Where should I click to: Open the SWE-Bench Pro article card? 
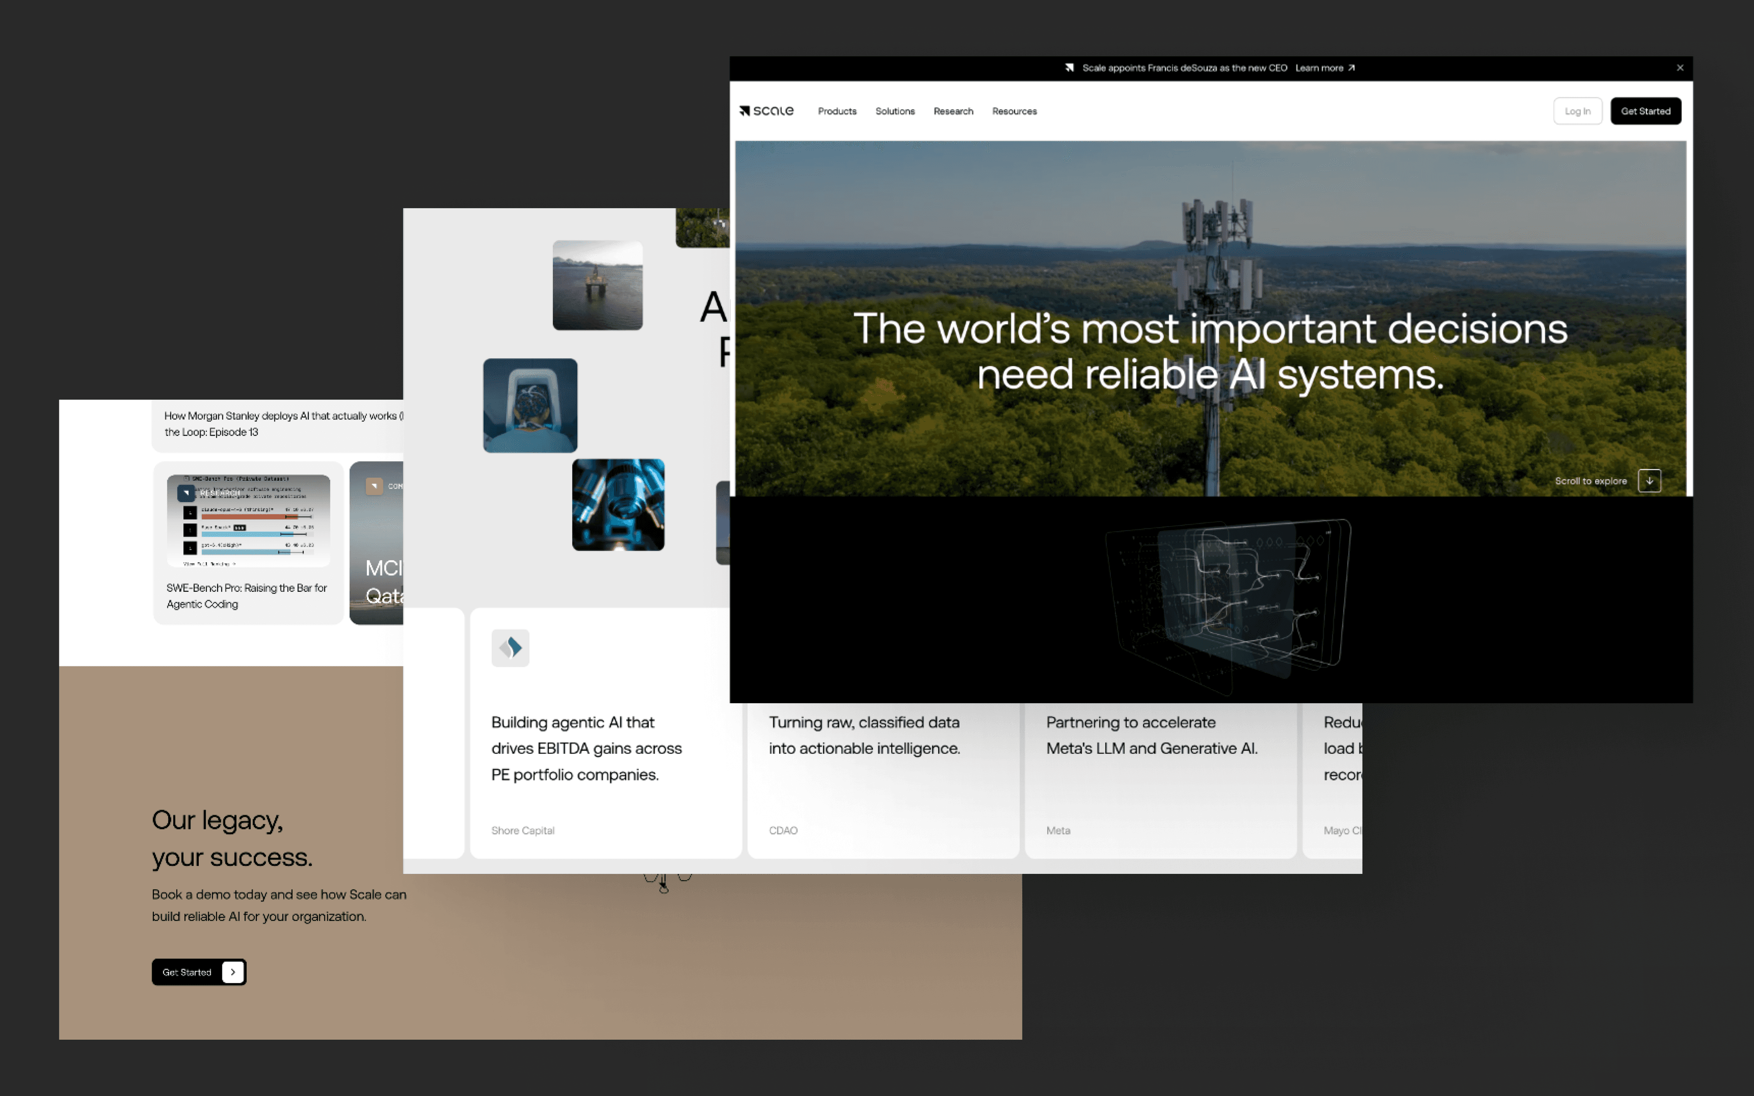pos(248,543)
